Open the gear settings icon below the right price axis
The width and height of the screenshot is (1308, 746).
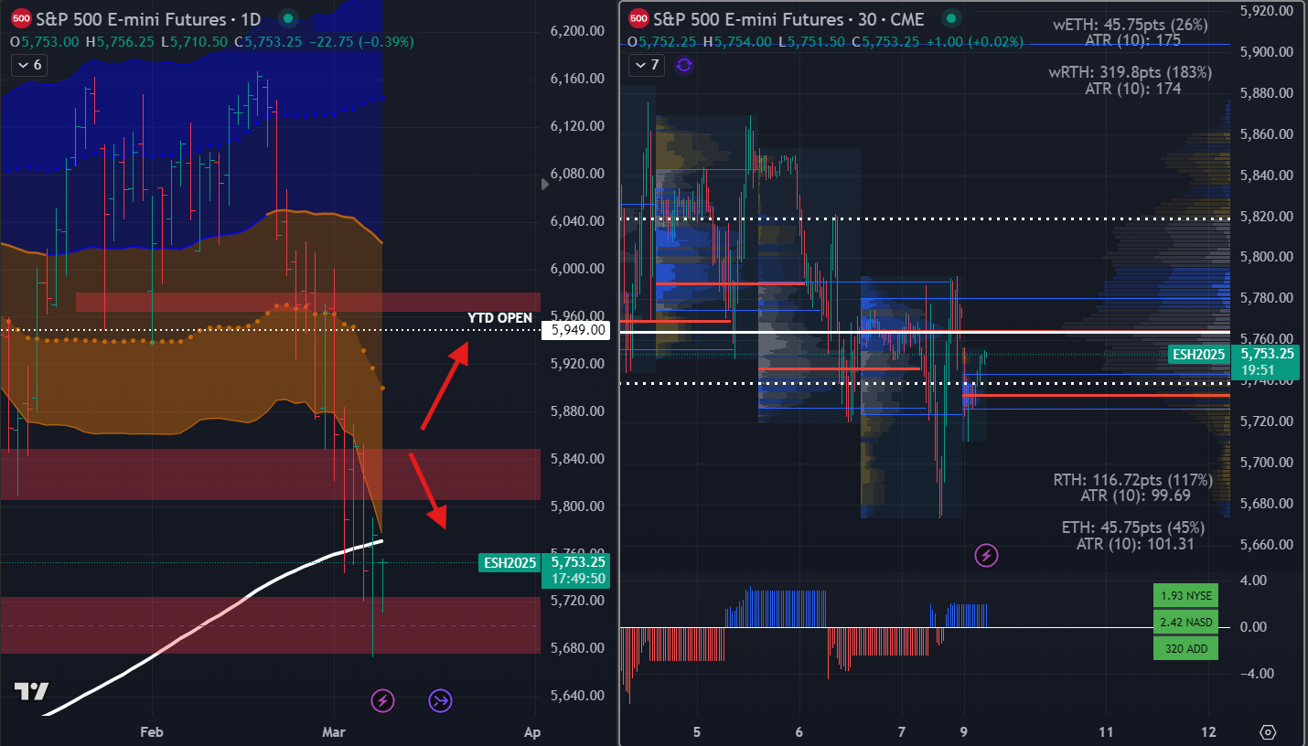(x=1268, y=732)
